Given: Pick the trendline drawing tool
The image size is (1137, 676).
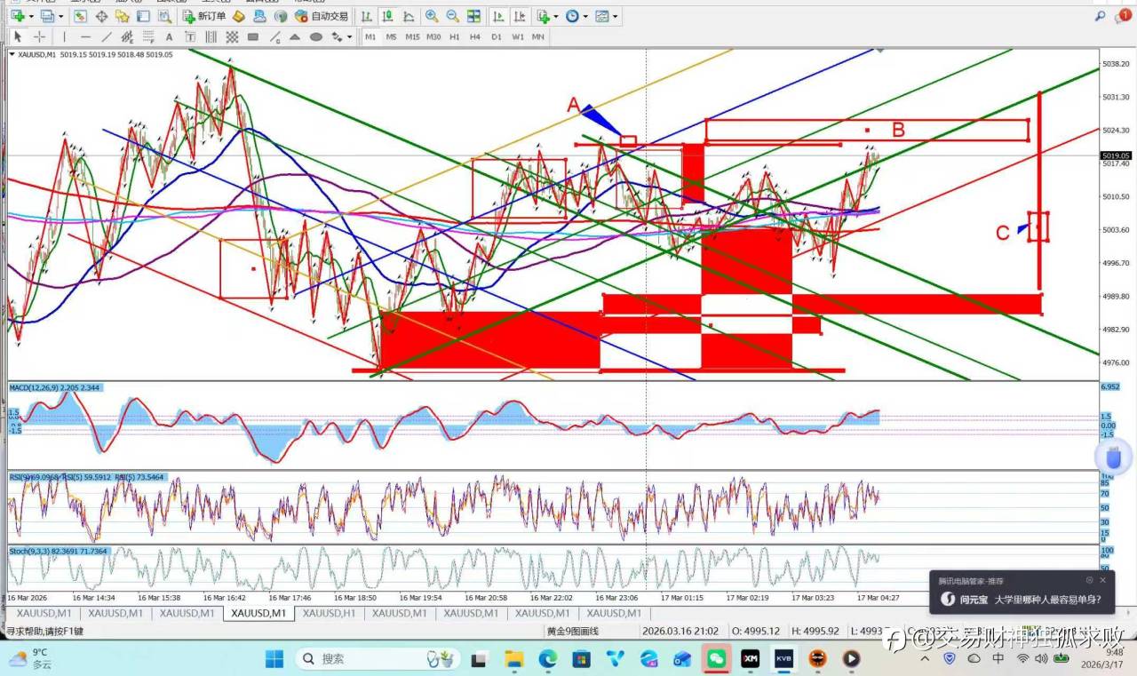Looking at the screenshot, I should (x=107, y=36).
